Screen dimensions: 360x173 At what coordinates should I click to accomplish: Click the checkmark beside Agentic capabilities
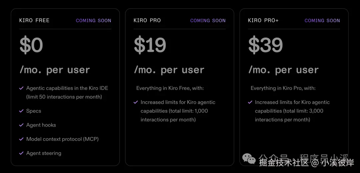(21, 88)
